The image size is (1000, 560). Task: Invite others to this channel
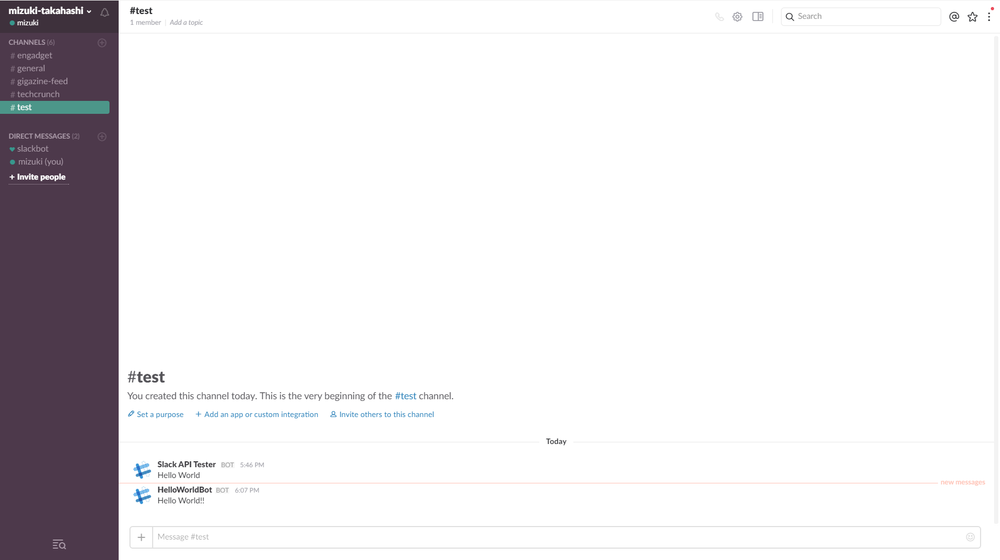386,414
